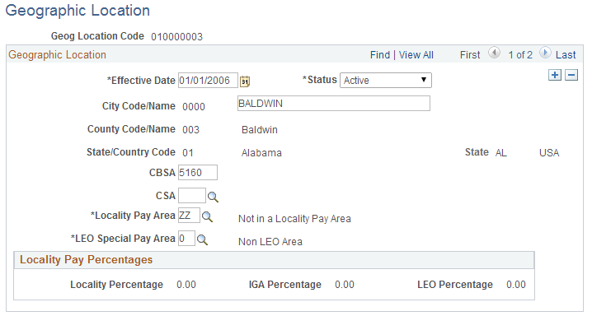Click the Find link
This screenshot has height=316, width=592.
coord(380,55)
